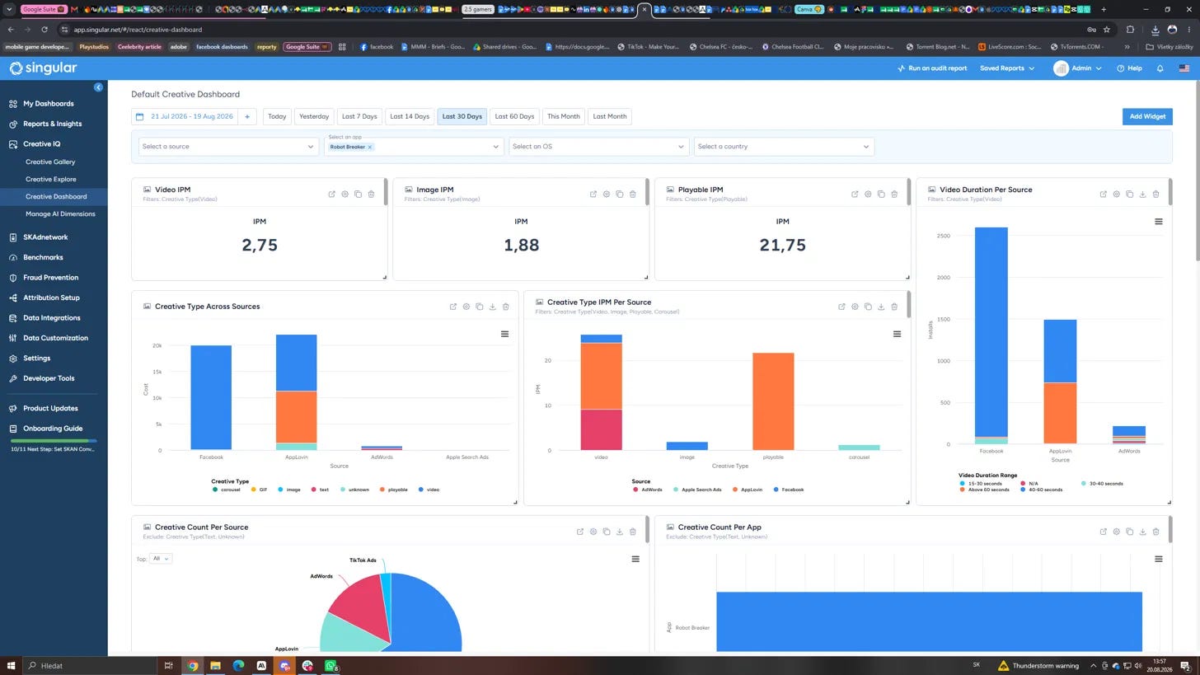Viewport: 1200px width, 675px height.
Task: Navigate to SKAdnetwork section
Action: 45,237
